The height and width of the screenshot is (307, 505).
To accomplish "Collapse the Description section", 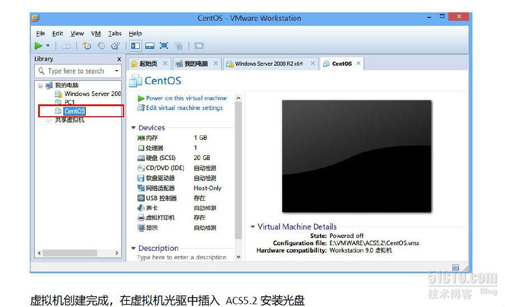I will tap(134, 248).
